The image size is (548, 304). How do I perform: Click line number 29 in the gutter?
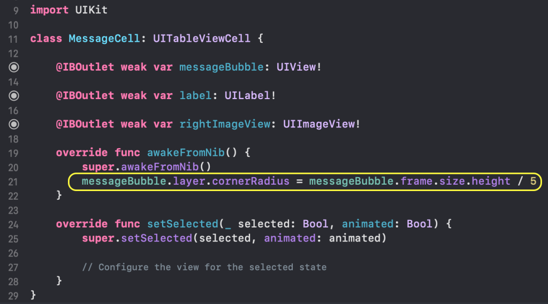pyautogui.click(x=14, y=295)
